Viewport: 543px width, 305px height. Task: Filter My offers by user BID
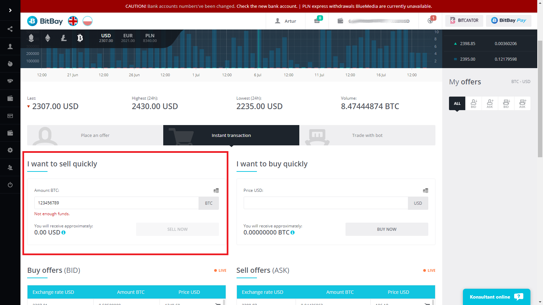[x=473, y=103]
